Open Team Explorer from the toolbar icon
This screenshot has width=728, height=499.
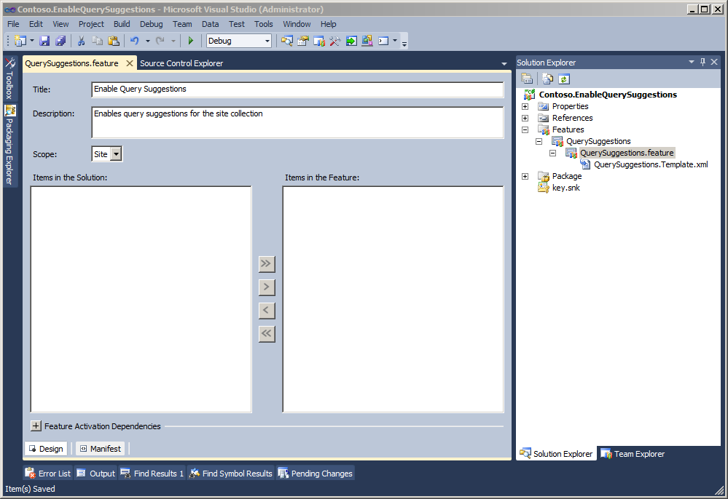coord(319,41)
